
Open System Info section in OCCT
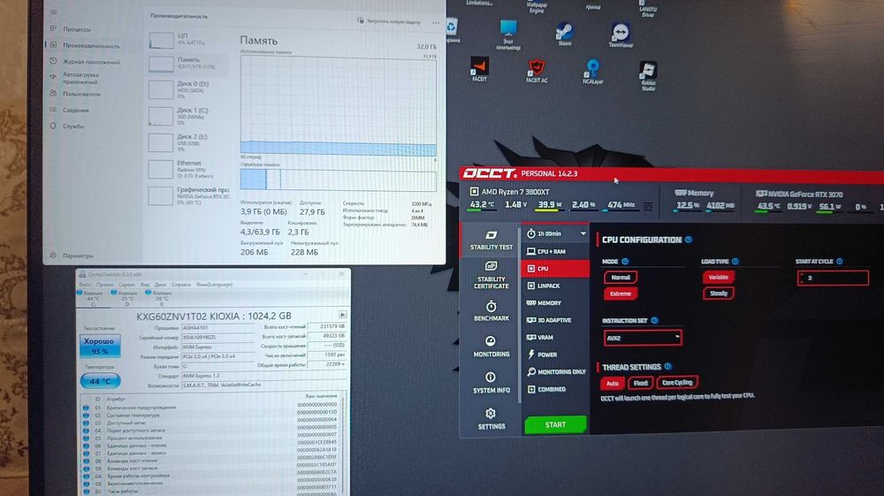click(x=491, y=383)
